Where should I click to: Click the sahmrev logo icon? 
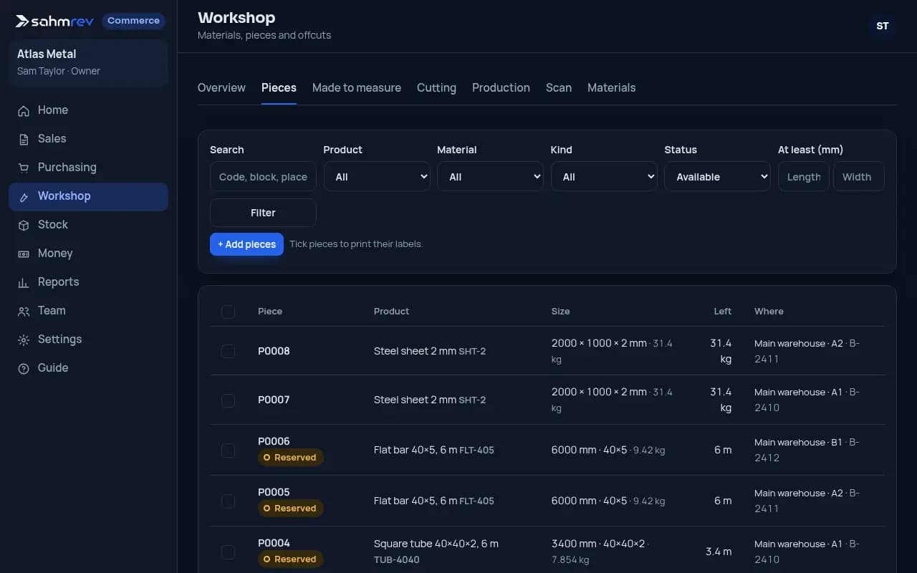pos(23,21)
